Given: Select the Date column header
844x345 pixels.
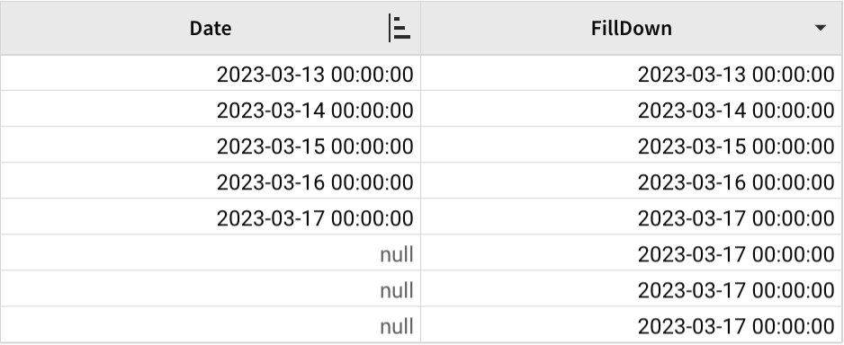Looking at the screenshot, I should pyautogui.click(x=211, y=28).
